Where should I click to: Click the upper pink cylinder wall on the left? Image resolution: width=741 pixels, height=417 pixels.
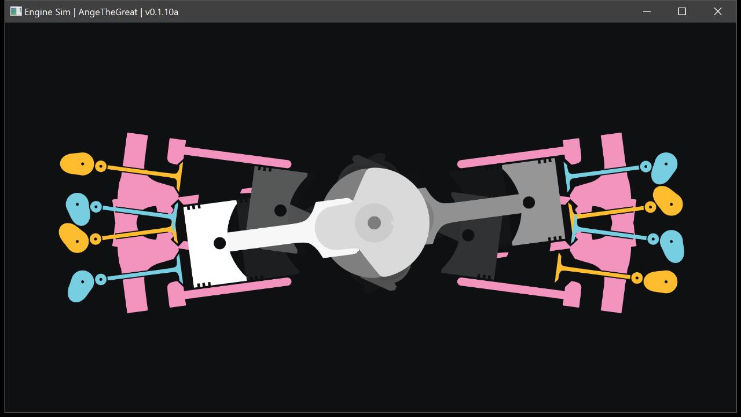(229, 153)
